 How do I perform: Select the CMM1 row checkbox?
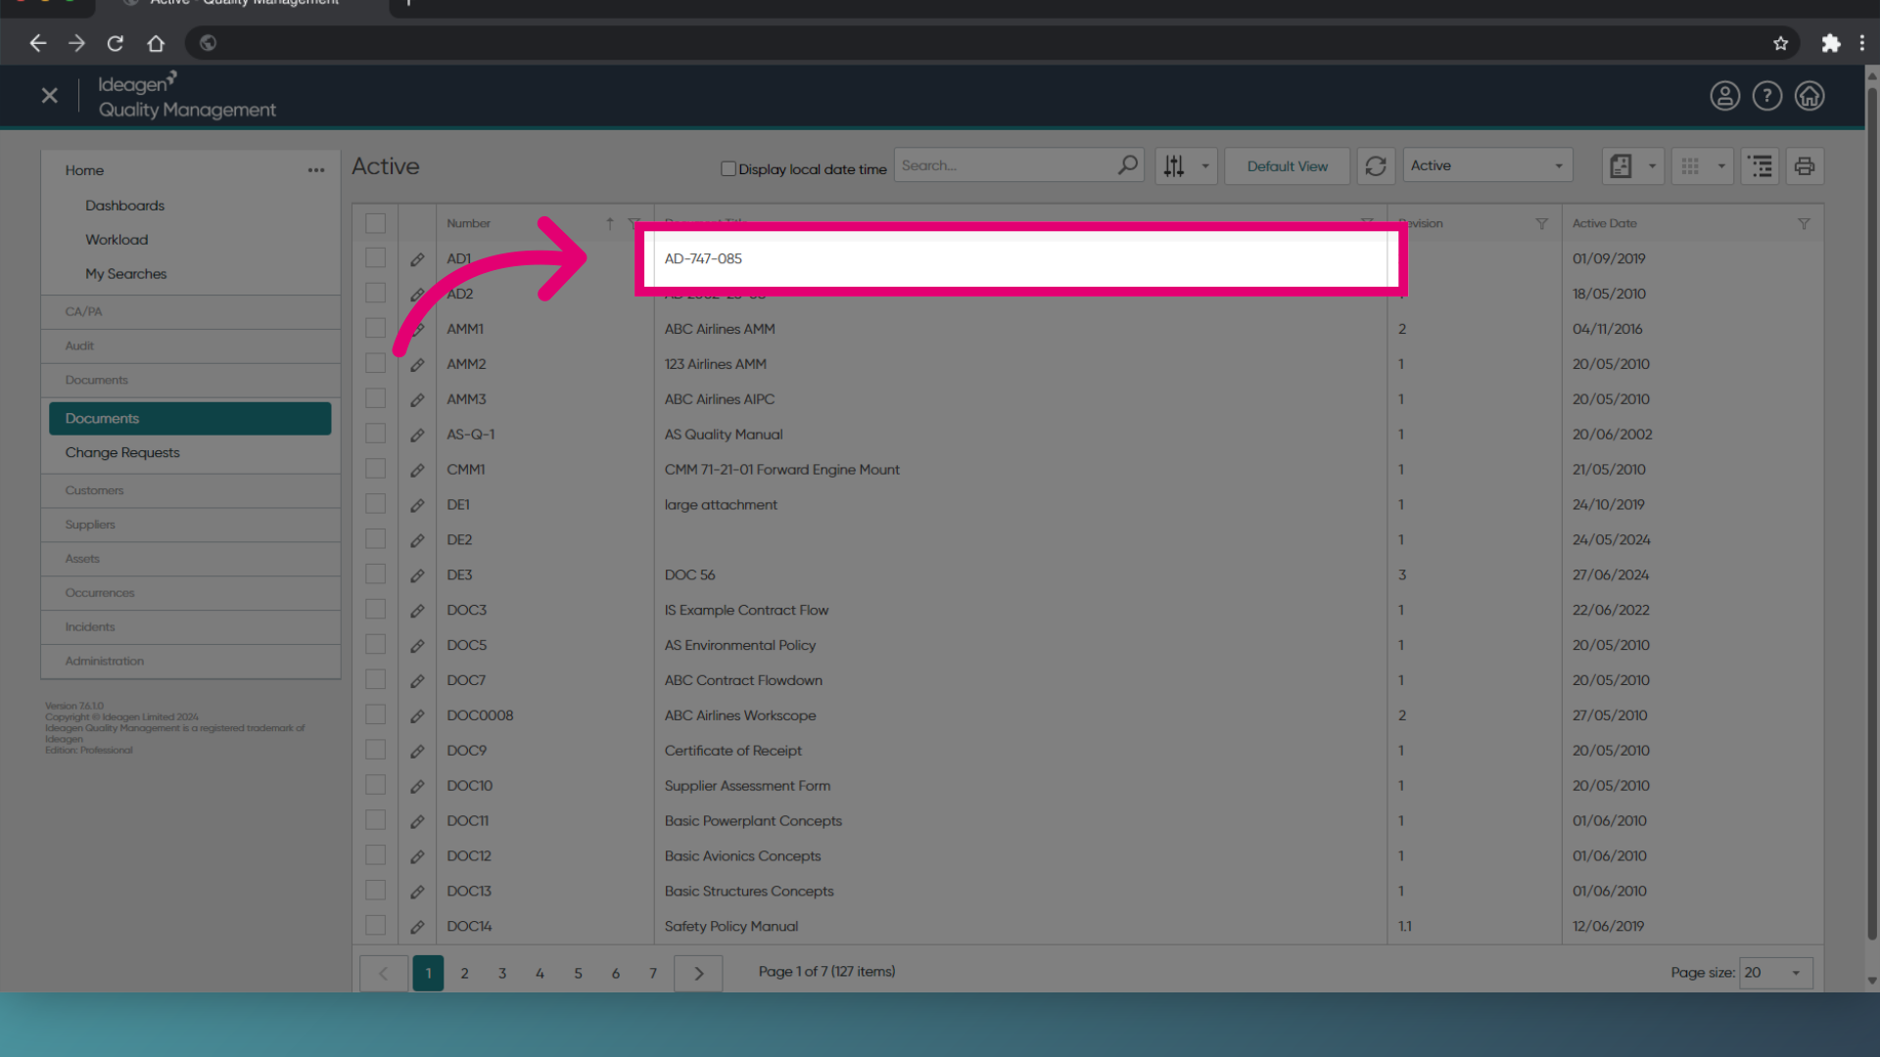click(x=375, y=469)
